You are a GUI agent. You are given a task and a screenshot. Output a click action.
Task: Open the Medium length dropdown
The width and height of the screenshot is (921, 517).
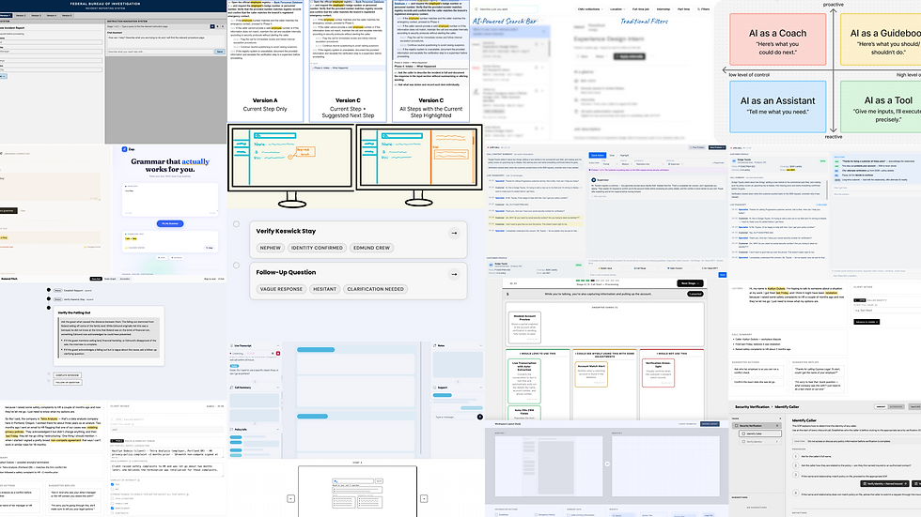[x=626, y=164]
